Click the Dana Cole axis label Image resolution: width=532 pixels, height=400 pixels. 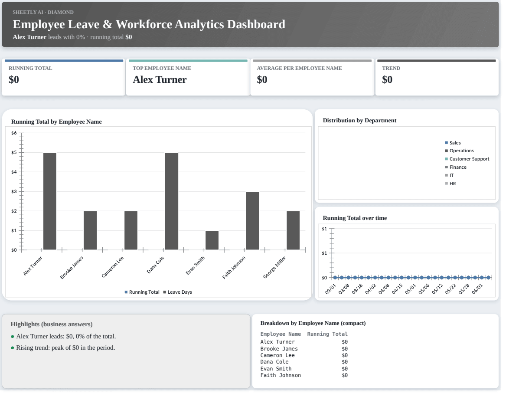155,265
